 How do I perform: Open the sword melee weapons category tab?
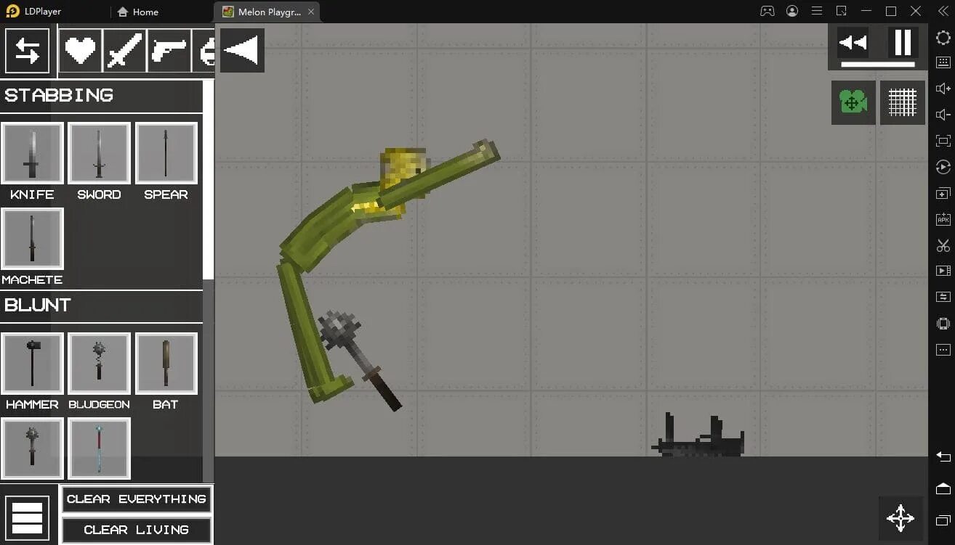click(x=124, y=51)
